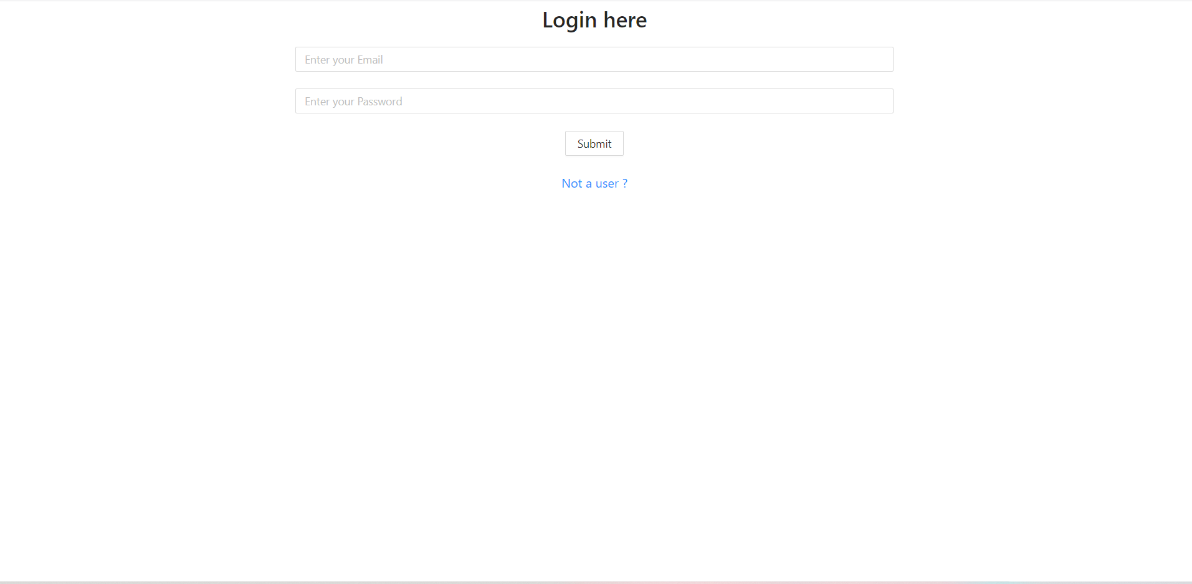Click inside the empty password placeholder text
Screen dimensions: 1192x584
(353, 100)
